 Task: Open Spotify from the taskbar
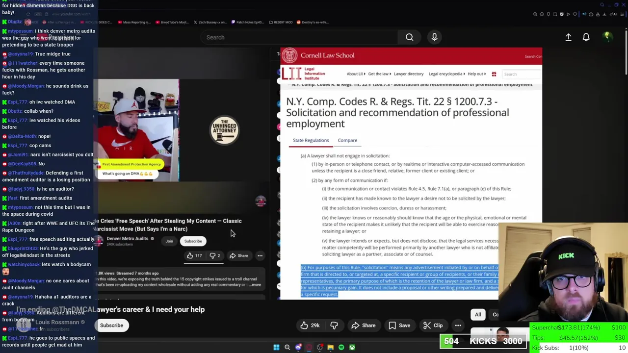point(341,347)
